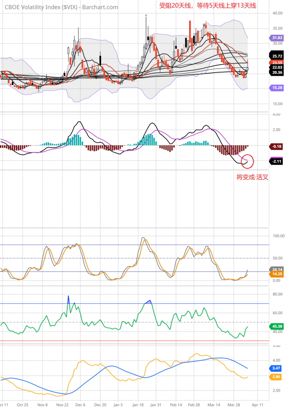Viewport: 291px width, 410px height.
Task: Click the blue 3.47 indicator label
Action: click(277, 369)
